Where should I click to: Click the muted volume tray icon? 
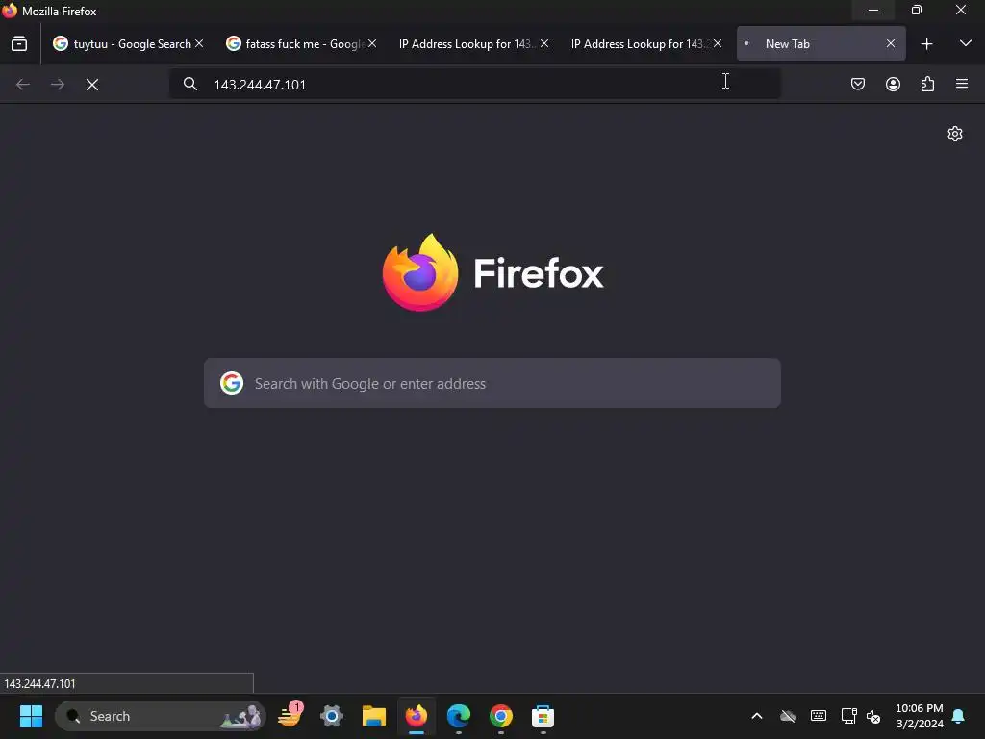click(873, 716)
